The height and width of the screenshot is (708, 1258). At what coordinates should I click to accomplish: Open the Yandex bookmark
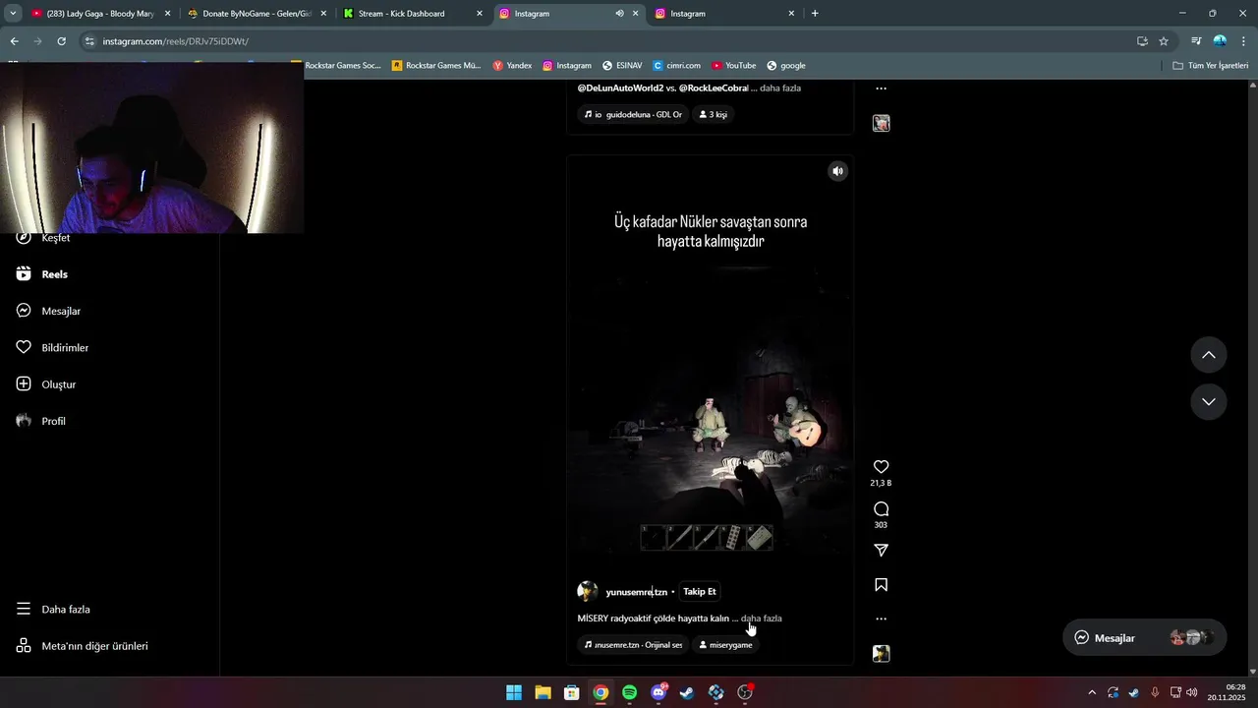click(x=512, y=66)
